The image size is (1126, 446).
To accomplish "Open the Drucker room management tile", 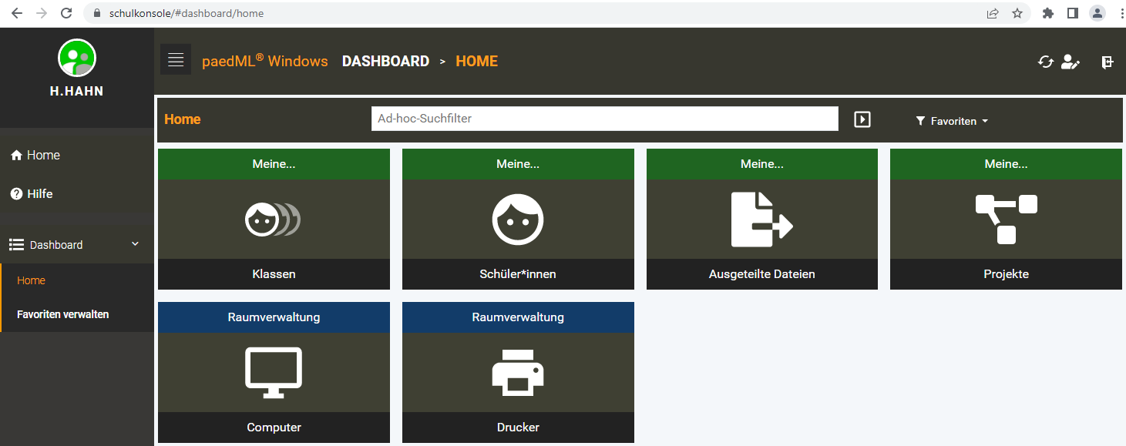I will (x=517, y=372).
